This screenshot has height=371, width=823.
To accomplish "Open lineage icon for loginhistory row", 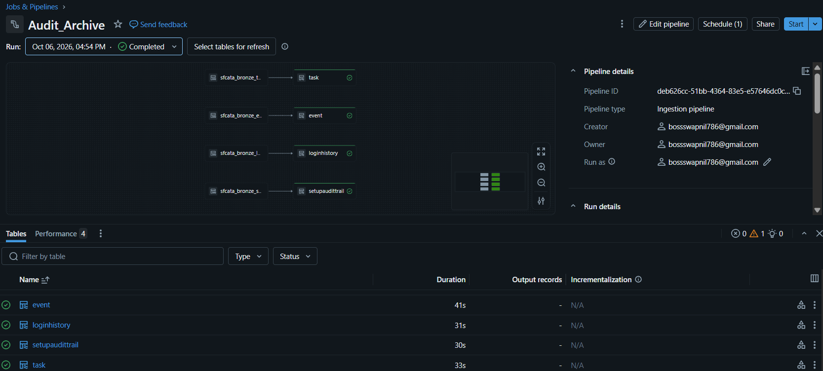I will [x=801, y=325].
